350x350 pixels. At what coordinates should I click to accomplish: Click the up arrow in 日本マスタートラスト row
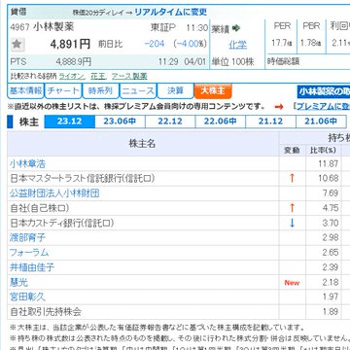292,178
